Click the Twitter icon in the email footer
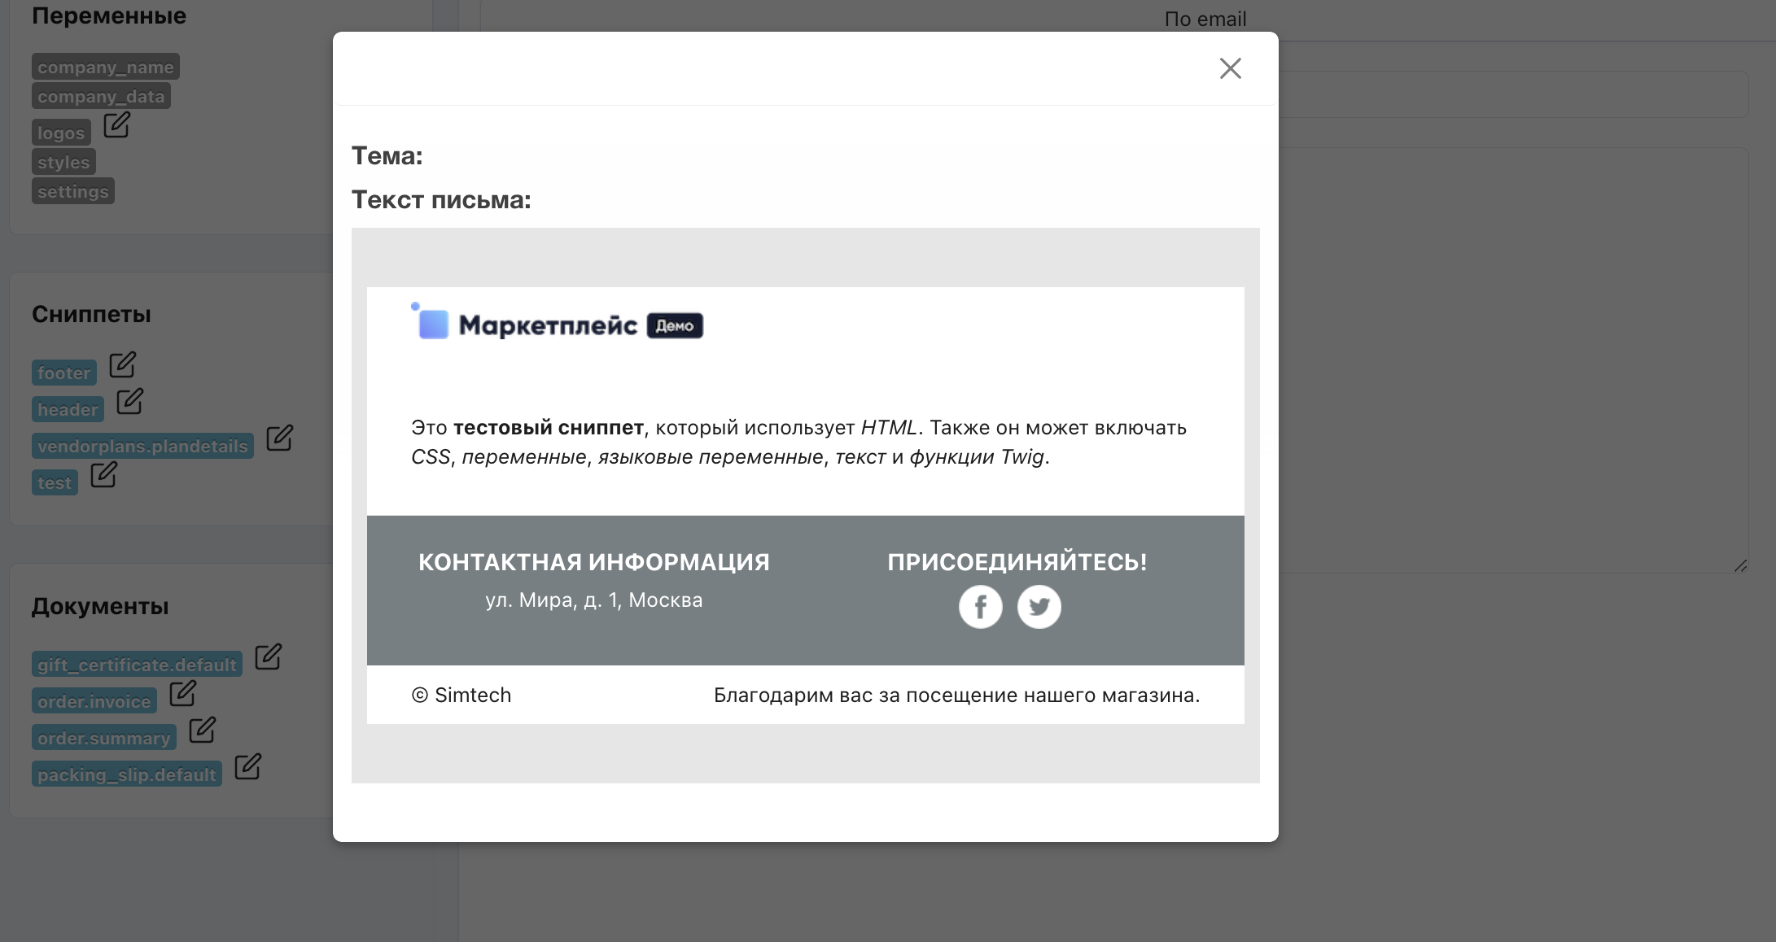The image size is (1776, 942). 1039,607
